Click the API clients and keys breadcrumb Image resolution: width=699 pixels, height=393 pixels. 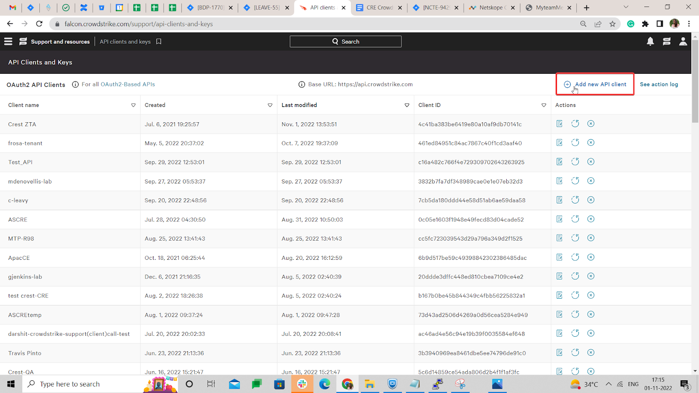[x=125, y=42]
